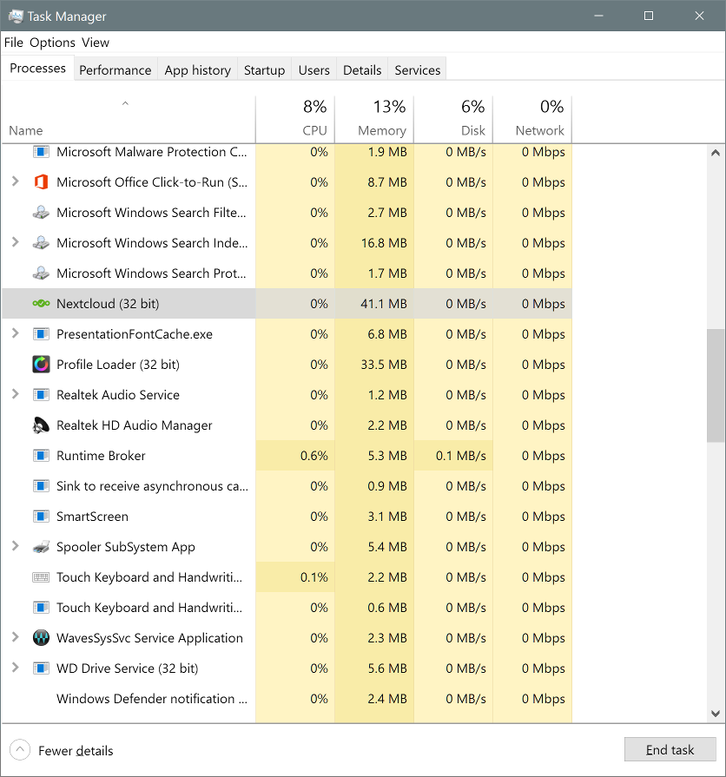Viewport: 726px width, 777px height.
Task: Click the scrollbar up arrow
Action: (715, 153)
